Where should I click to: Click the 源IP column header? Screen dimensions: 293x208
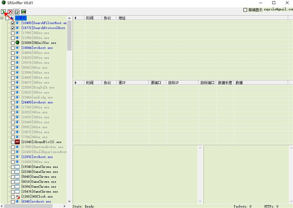coord(122,83)
